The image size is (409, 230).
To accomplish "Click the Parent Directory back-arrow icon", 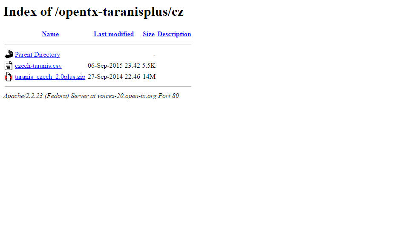I will (x=9, y=54).
